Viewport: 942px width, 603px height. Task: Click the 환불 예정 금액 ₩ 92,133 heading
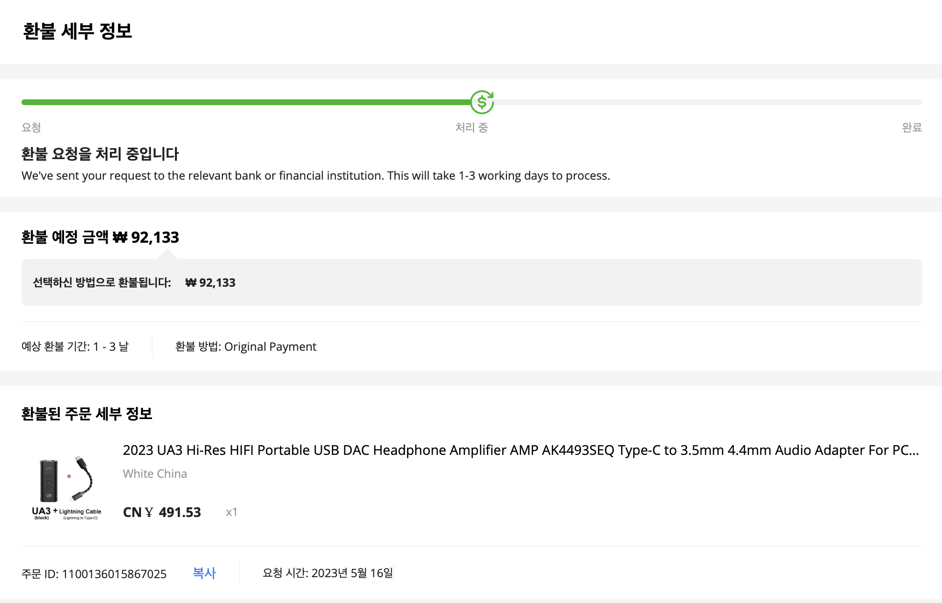(x=100, y=237)
